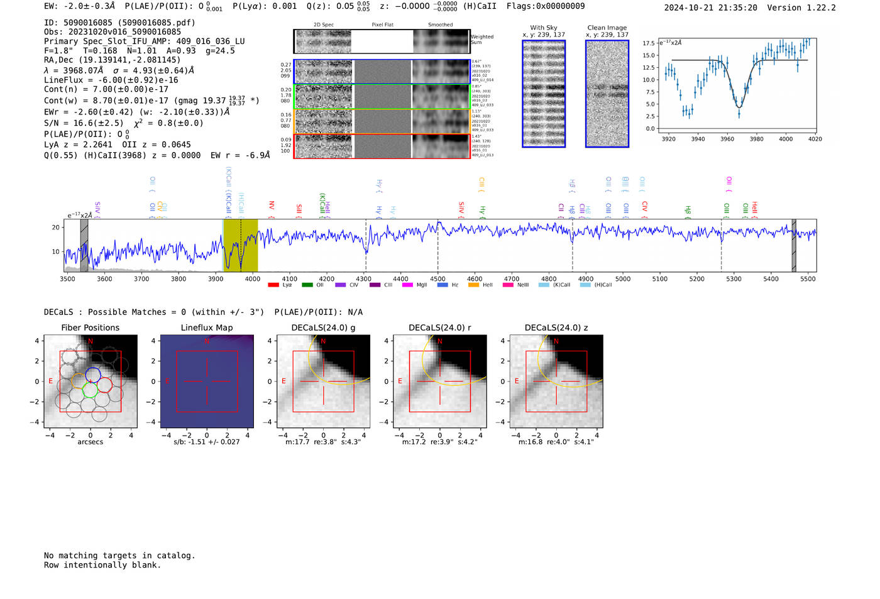Image resolution: width=880 pixels, height=599 pixels.
Task: Click the hatched gray band near 5460 Å
Action: coord(794,245)
